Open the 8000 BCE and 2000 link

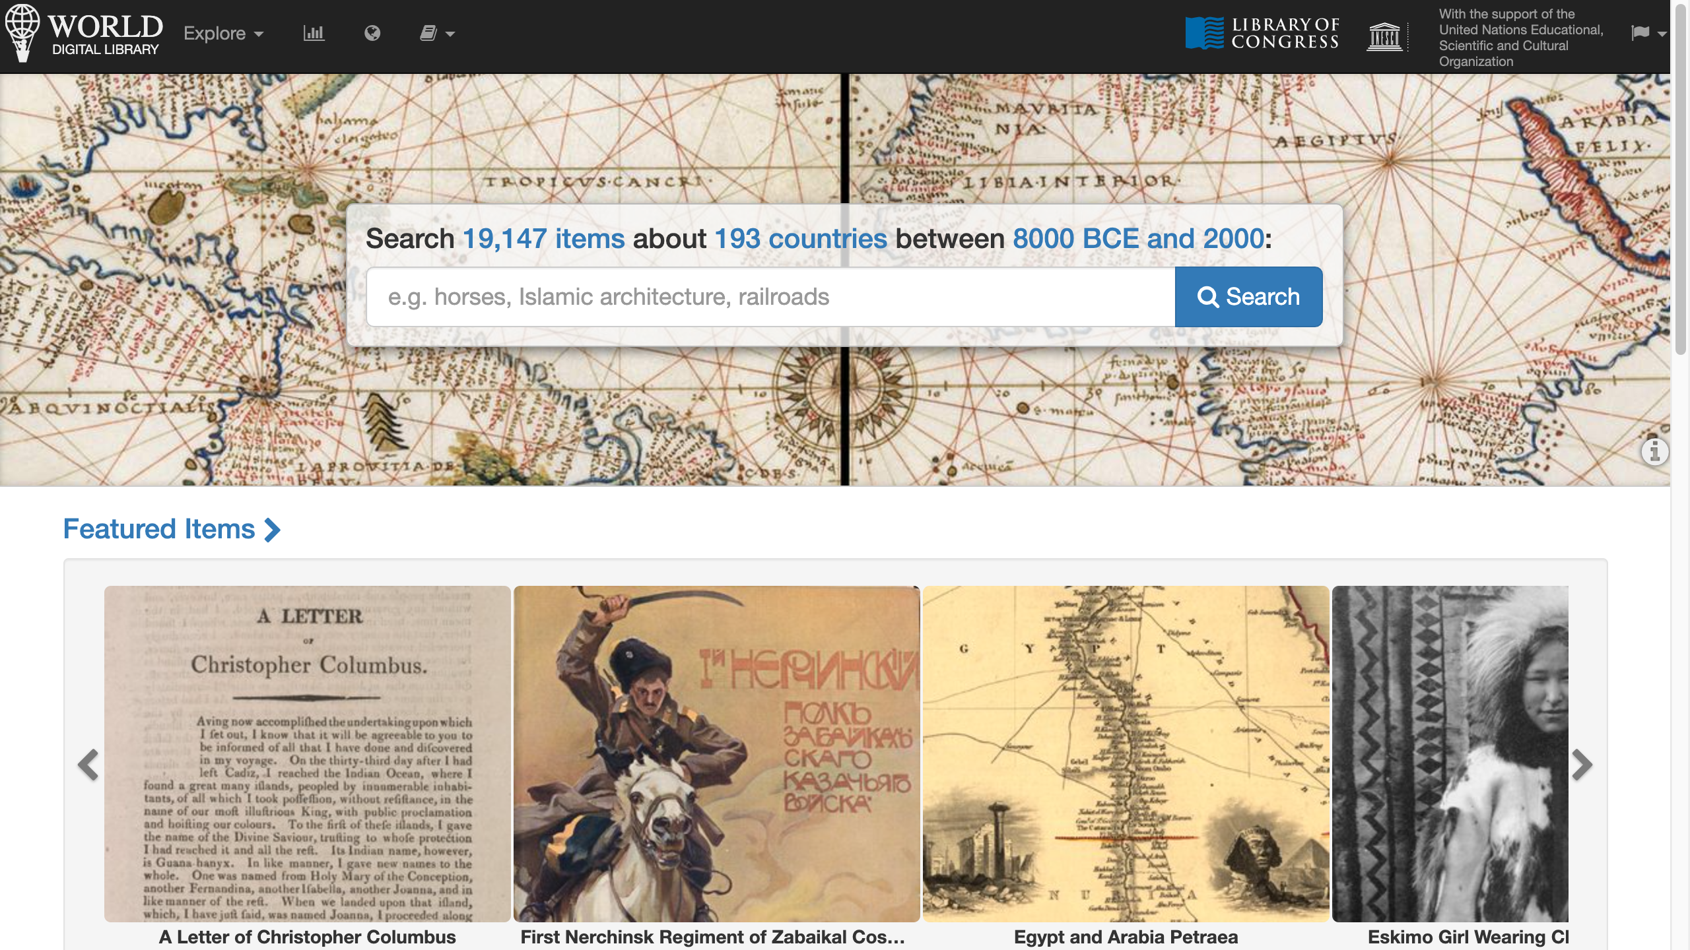pyautogui.click(x=1138, y=239)
